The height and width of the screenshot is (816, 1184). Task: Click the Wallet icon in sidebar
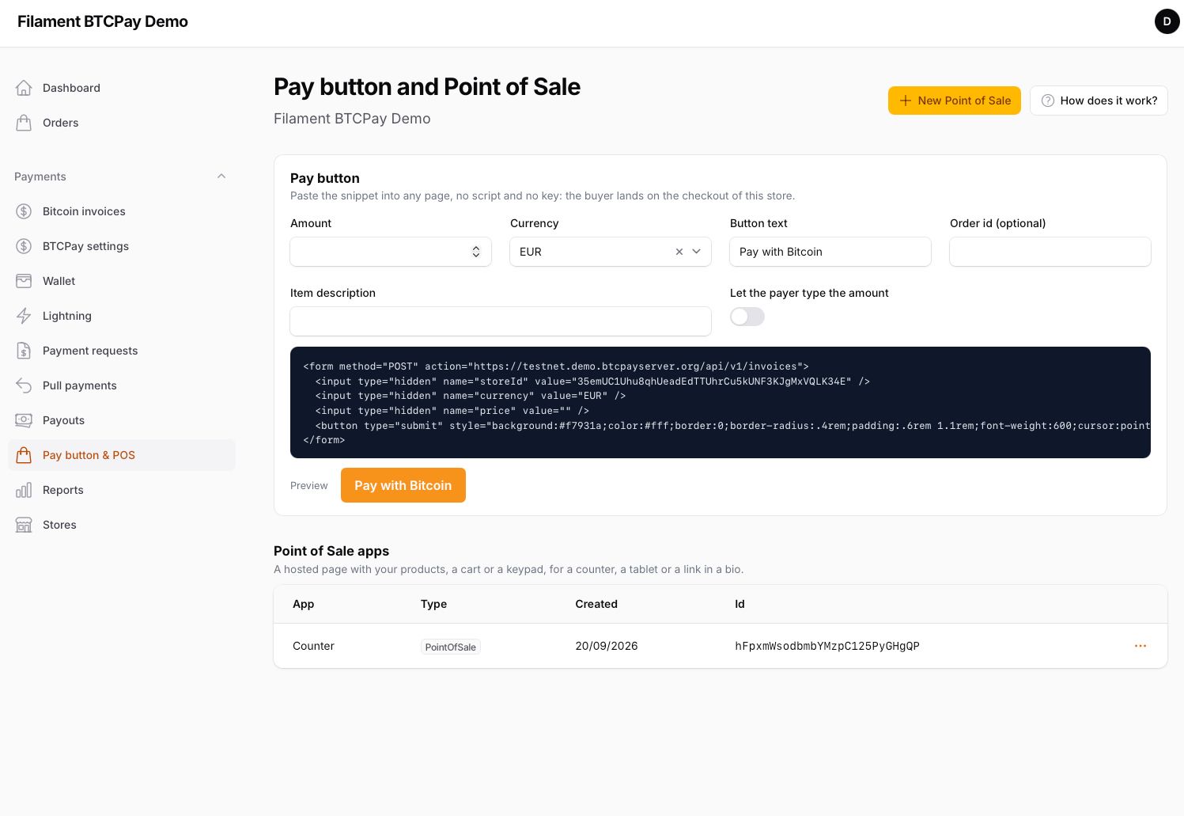click(24, 281)
